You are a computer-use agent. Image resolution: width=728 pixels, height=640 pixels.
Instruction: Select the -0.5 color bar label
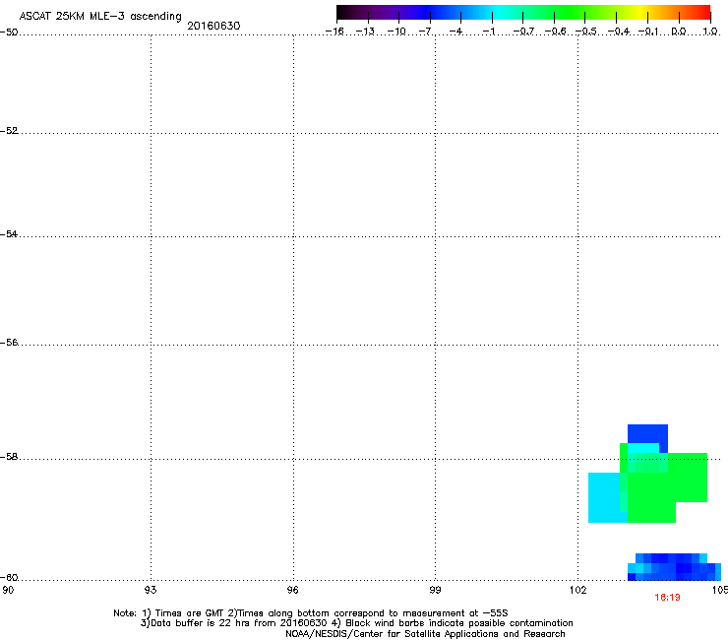point(586,32)
